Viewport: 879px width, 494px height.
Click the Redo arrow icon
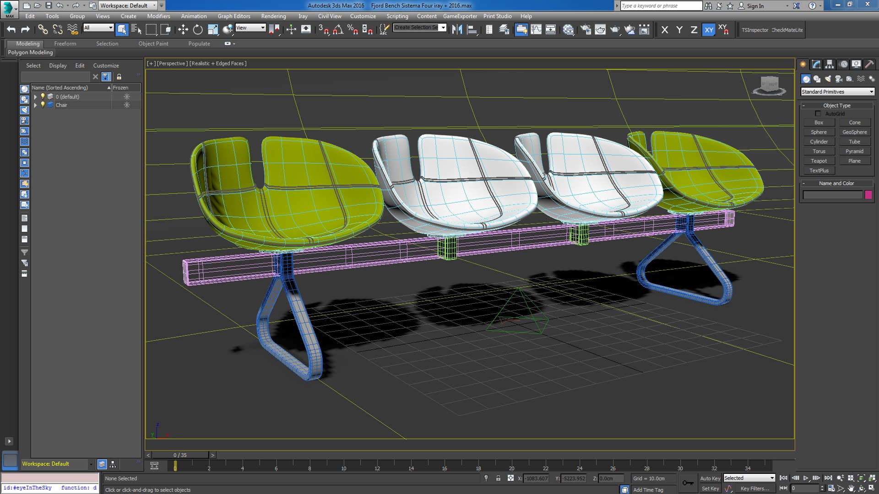26,30
